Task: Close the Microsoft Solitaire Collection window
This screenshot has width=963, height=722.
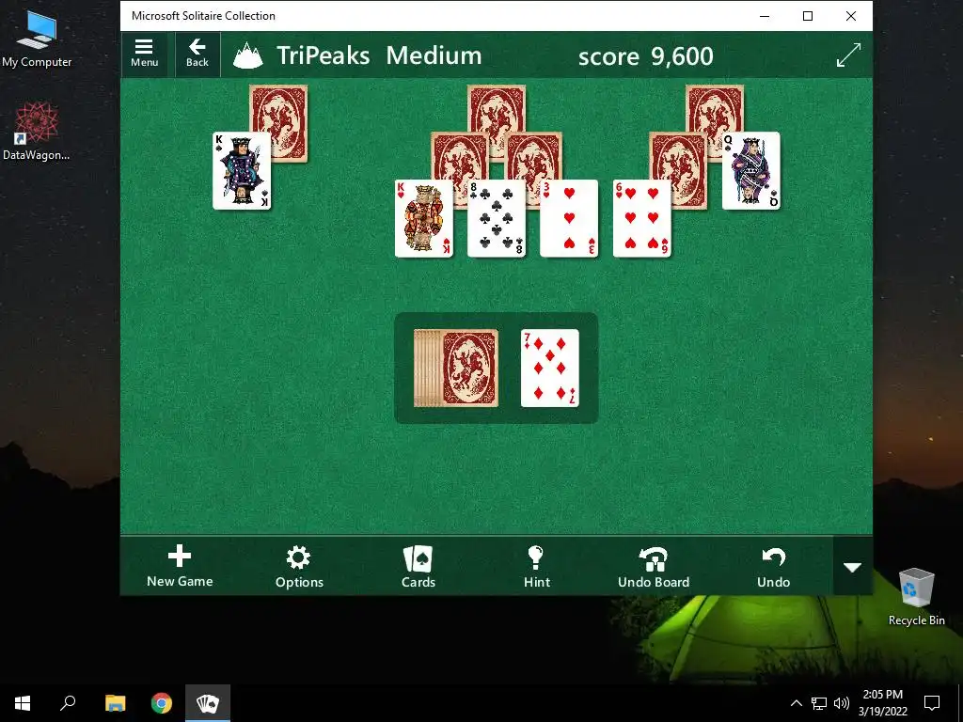Action: click(x=851, y=16)
